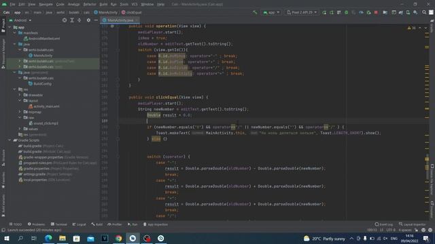Click clickEqual breadcrumb in navigation bar
Viewport: 435px width, 244px height.
131,12
